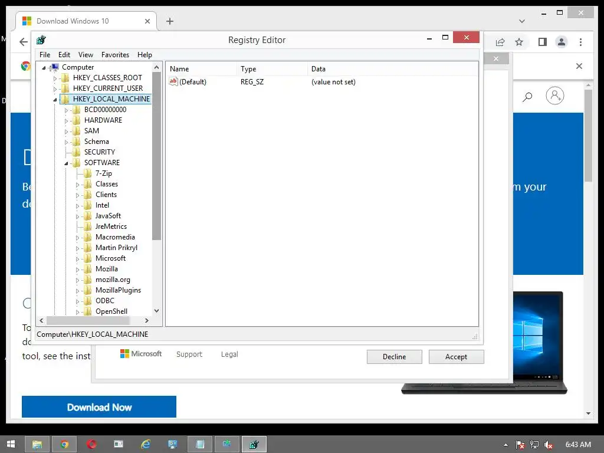The image size is (604, 453).
Task: Open the Support link
Action: (x=189, y=354)
